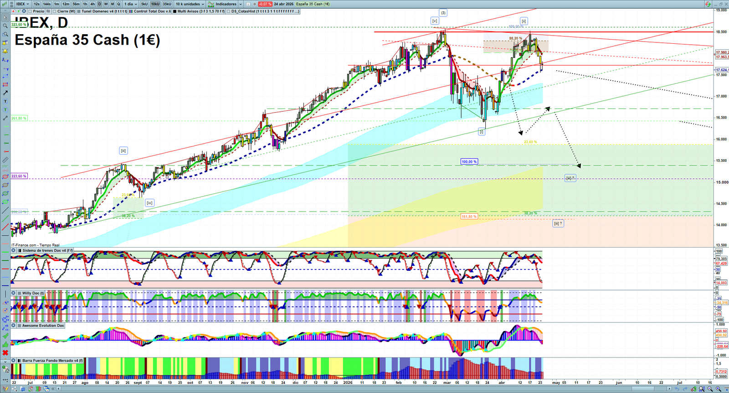Viewport: 729px width, 393px height.
Task: Select the red rectangle drawing tool
Action: [5, 84]
